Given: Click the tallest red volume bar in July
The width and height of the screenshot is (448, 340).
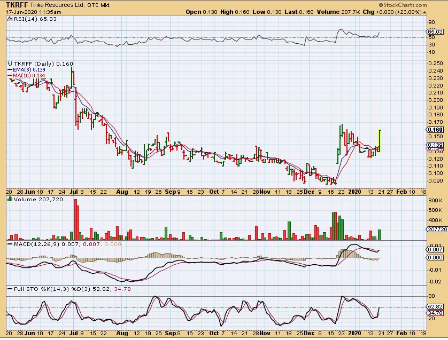Looking at the screenshot, I should (x=76, y=219).
